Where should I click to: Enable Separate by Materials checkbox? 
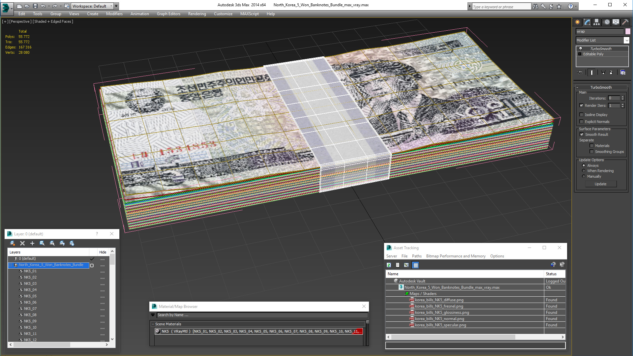point(591,146)
